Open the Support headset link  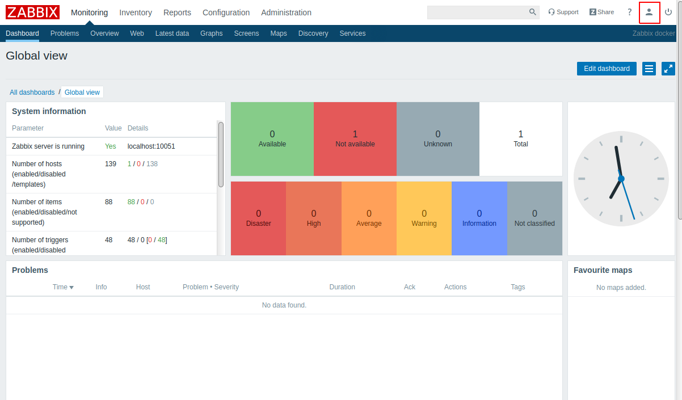[563, 12]
